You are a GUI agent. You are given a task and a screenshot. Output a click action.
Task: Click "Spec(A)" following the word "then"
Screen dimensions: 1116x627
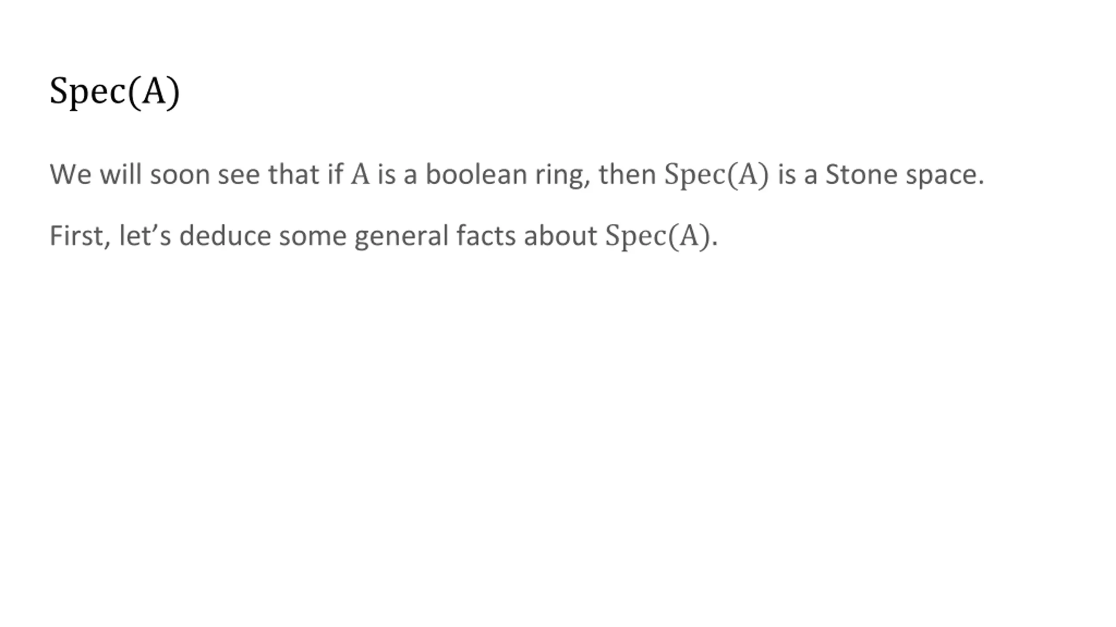pyautogui.click(x=717, y=175)
